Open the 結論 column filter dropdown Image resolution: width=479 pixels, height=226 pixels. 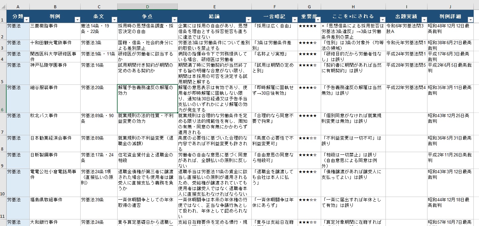point(248,19)
